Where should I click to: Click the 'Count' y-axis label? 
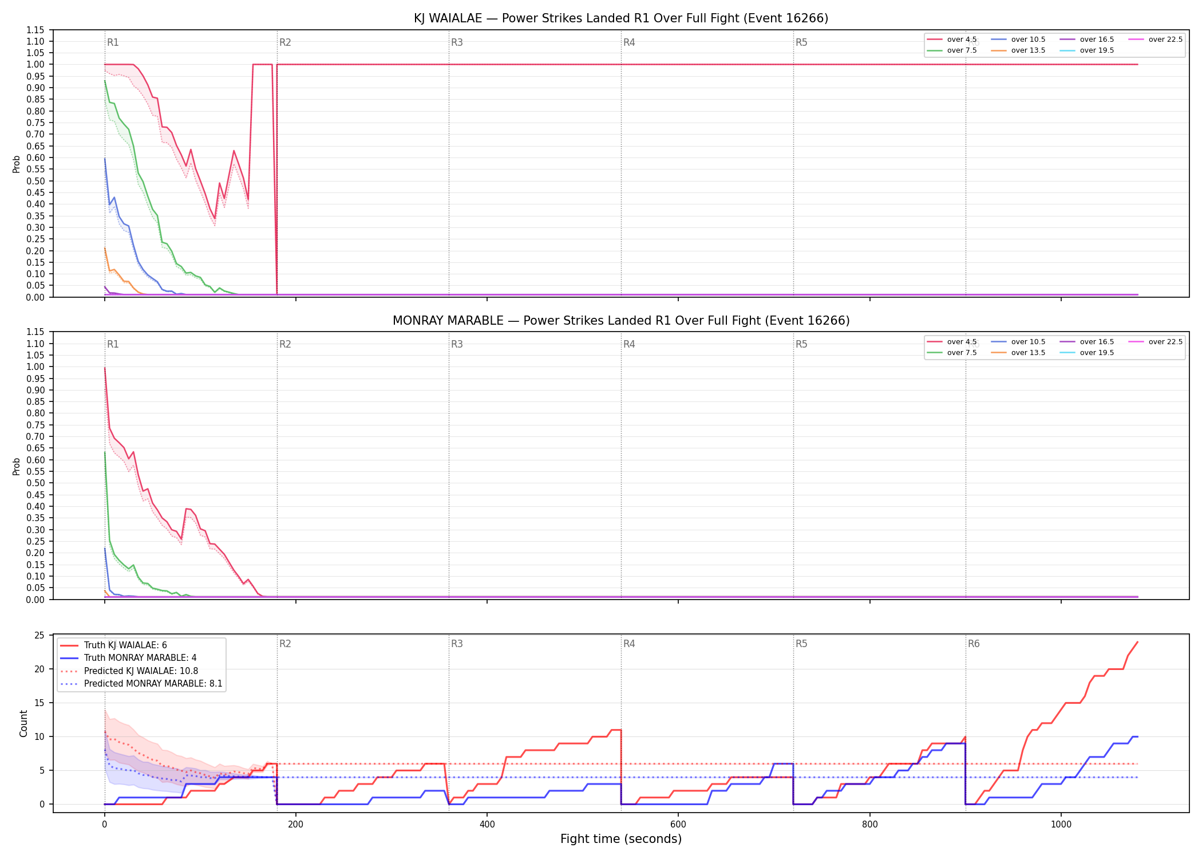click(23, 723)
